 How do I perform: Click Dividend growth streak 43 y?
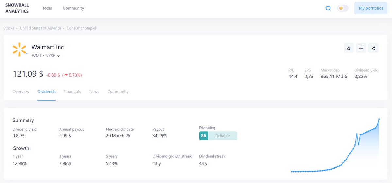(157, 163)
